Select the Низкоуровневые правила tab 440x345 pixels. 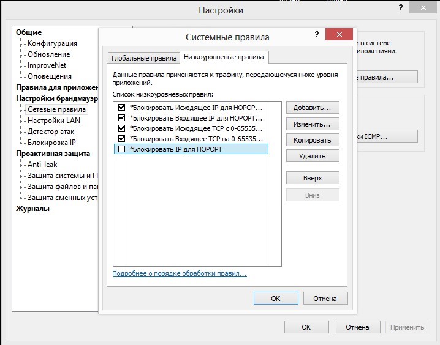tap(224, 57)
